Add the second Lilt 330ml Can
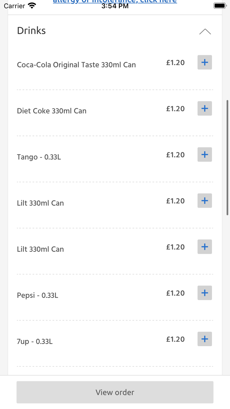The height and width of the screenshot is (409, 230). (x=204, y=247)
